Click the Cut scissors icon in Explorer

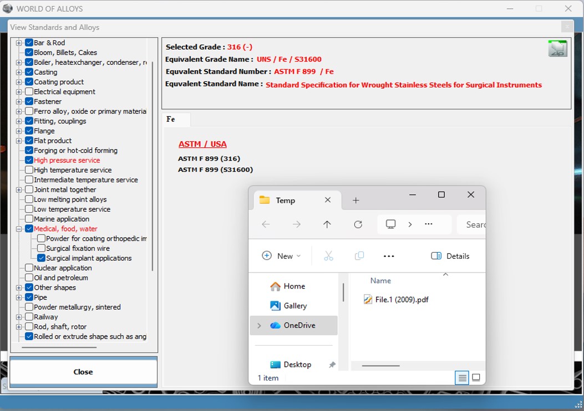(x=328, y=256)
